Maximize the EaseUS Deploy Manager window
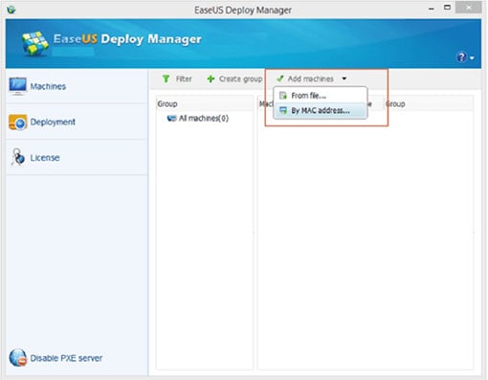 (447, 7)
